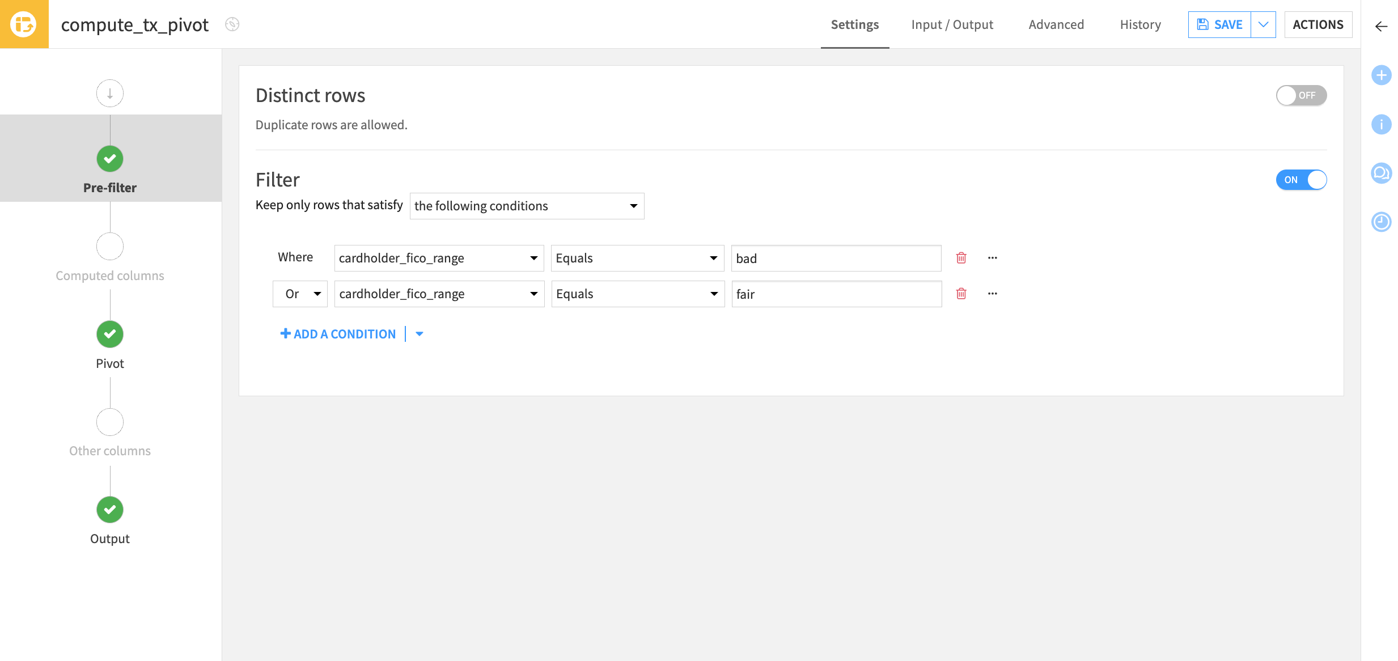Click the green checkmark on the Pivot step
This screenshot has width=1398, height=661.
click(x=109, y=334)
